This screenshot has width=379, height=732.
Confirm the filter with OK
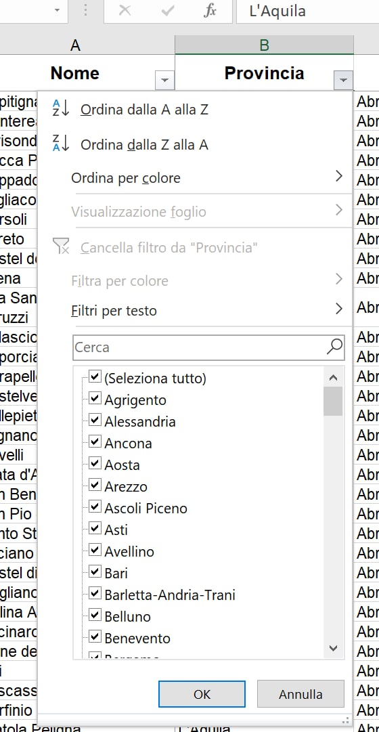tap(202, 693)
